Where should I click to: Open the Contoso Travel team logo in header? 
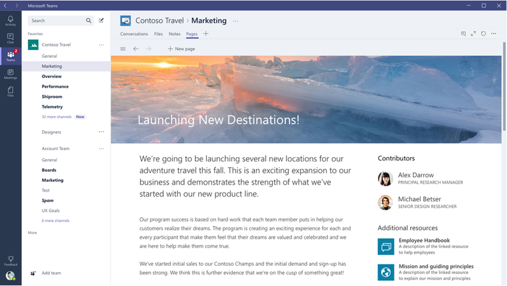(125, 21)
